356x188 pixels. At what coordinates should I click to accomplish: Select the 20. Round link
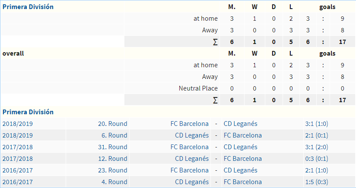tap(113, 124)
